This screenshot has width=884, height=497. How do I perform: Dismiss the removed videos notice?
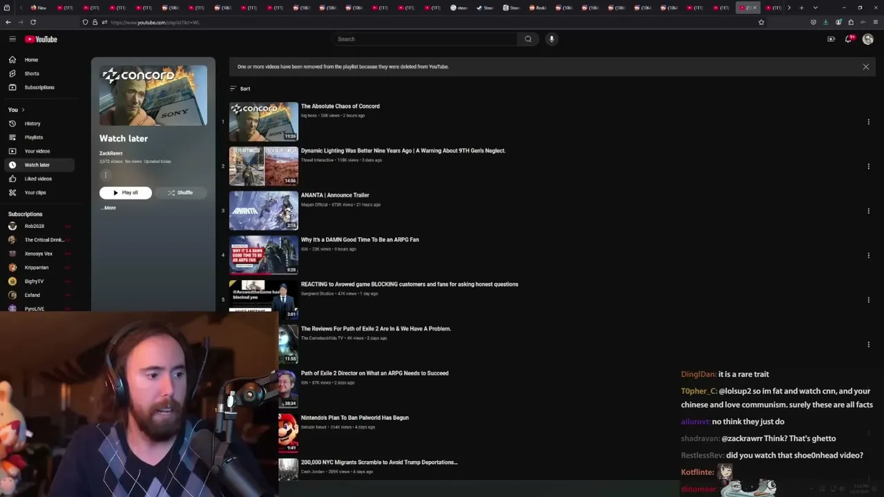pos(866,67)
